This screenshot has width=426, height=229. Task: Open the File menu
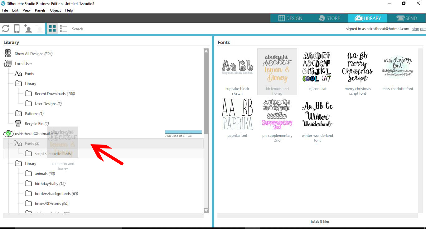(5, 10)
